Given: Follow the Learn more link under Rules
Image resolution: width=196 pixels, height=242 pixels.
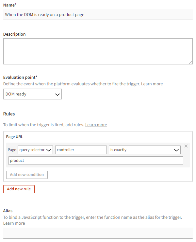Looking at the screenshot, I should [96, 125].
